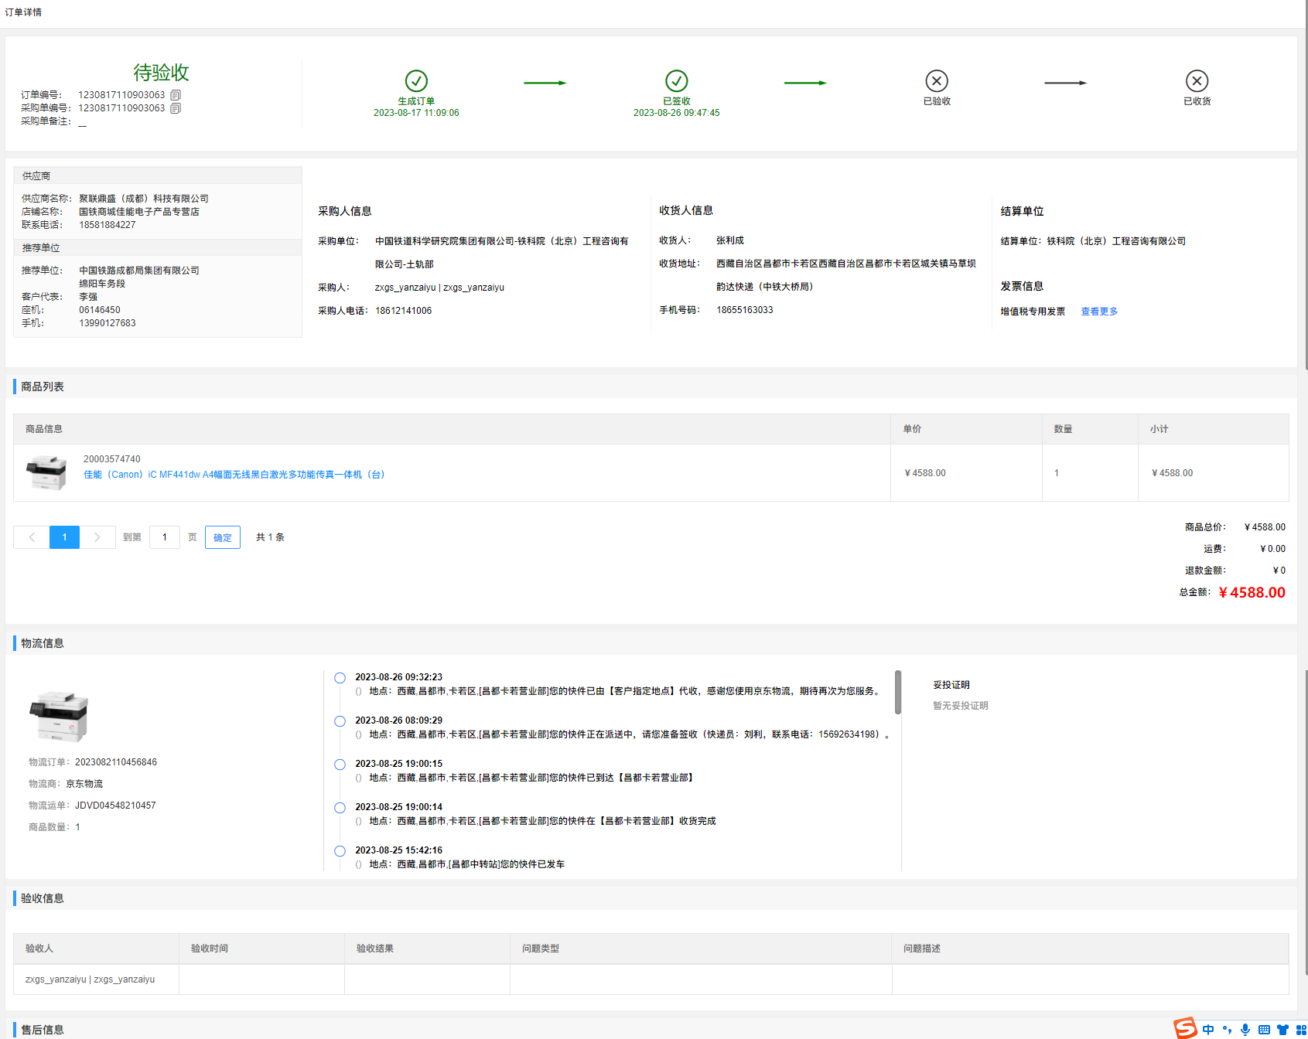1308x1039 pixels.
Task: Activate the IME microphone voice input
Action: (1245, 1030)
